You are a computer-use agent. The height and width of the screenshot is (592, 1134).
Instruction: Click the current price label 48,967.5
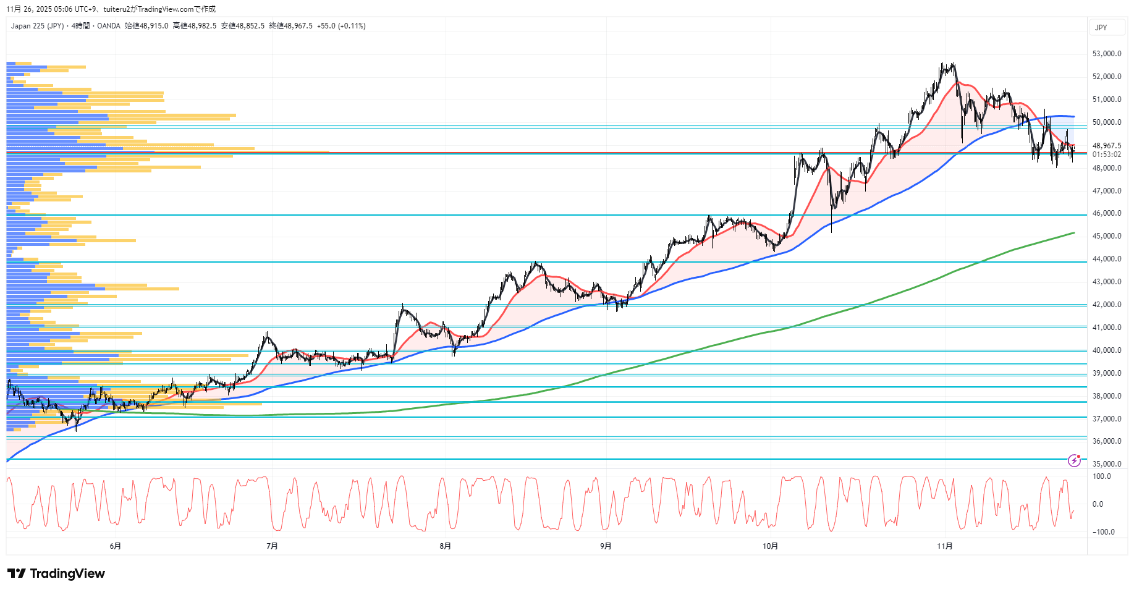coord(1106,146)
